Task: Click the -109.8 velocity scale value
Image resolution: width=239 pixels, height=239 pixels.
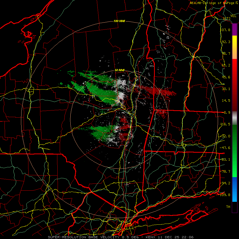Action: pos(224,195)
